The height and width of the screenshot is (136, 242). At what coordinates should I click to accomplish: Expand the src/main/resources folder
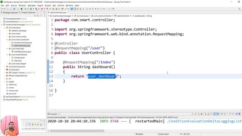5,66
